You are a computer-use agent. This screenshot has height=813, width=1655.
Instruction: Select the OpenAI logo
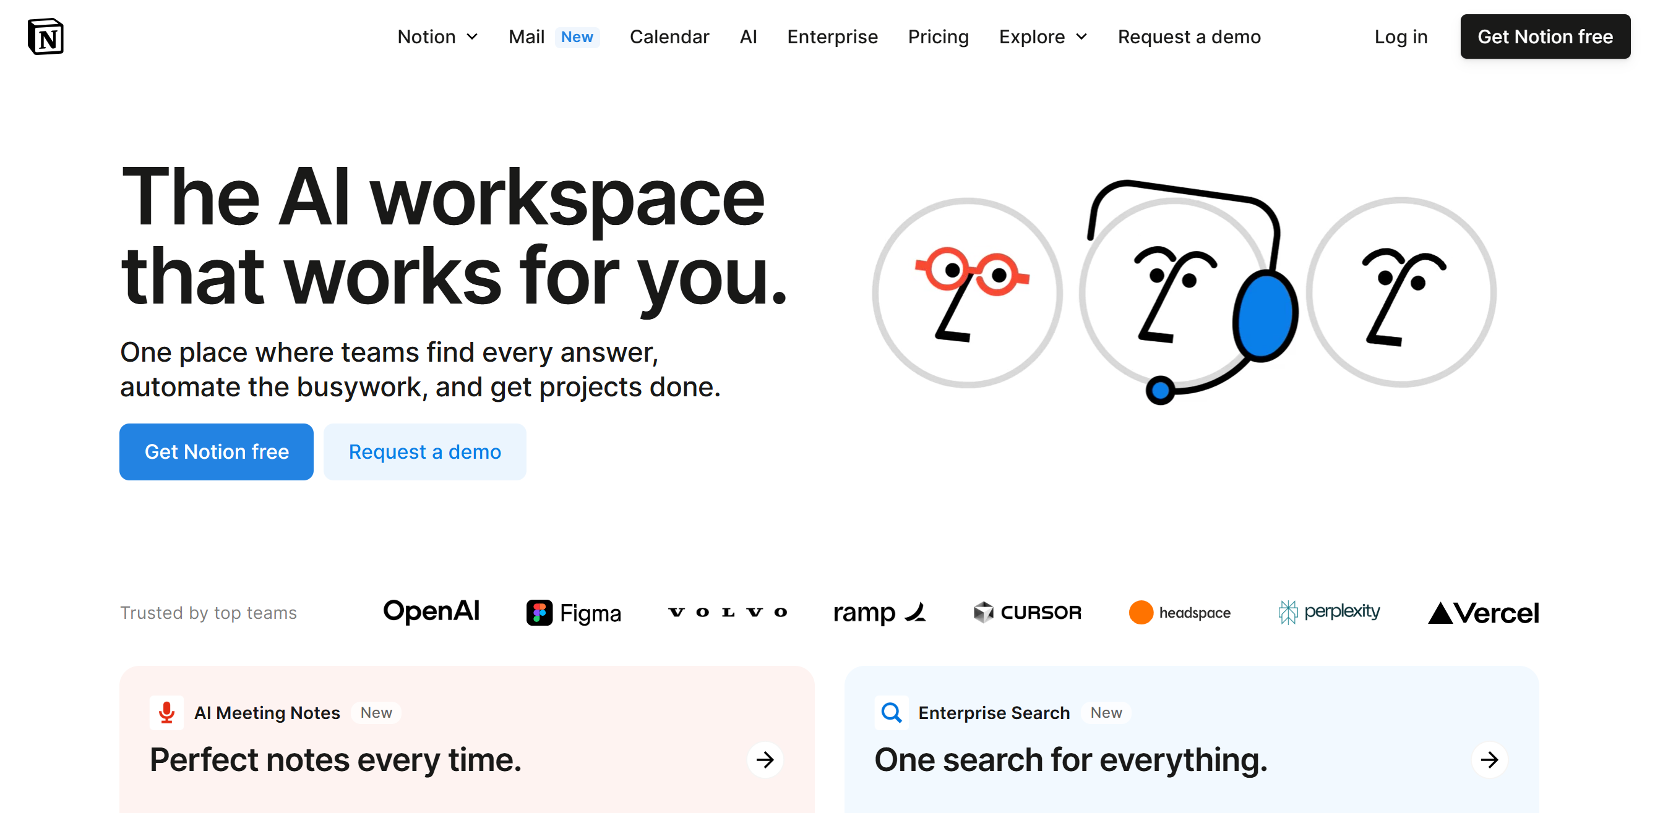click(x=432, y=612)
